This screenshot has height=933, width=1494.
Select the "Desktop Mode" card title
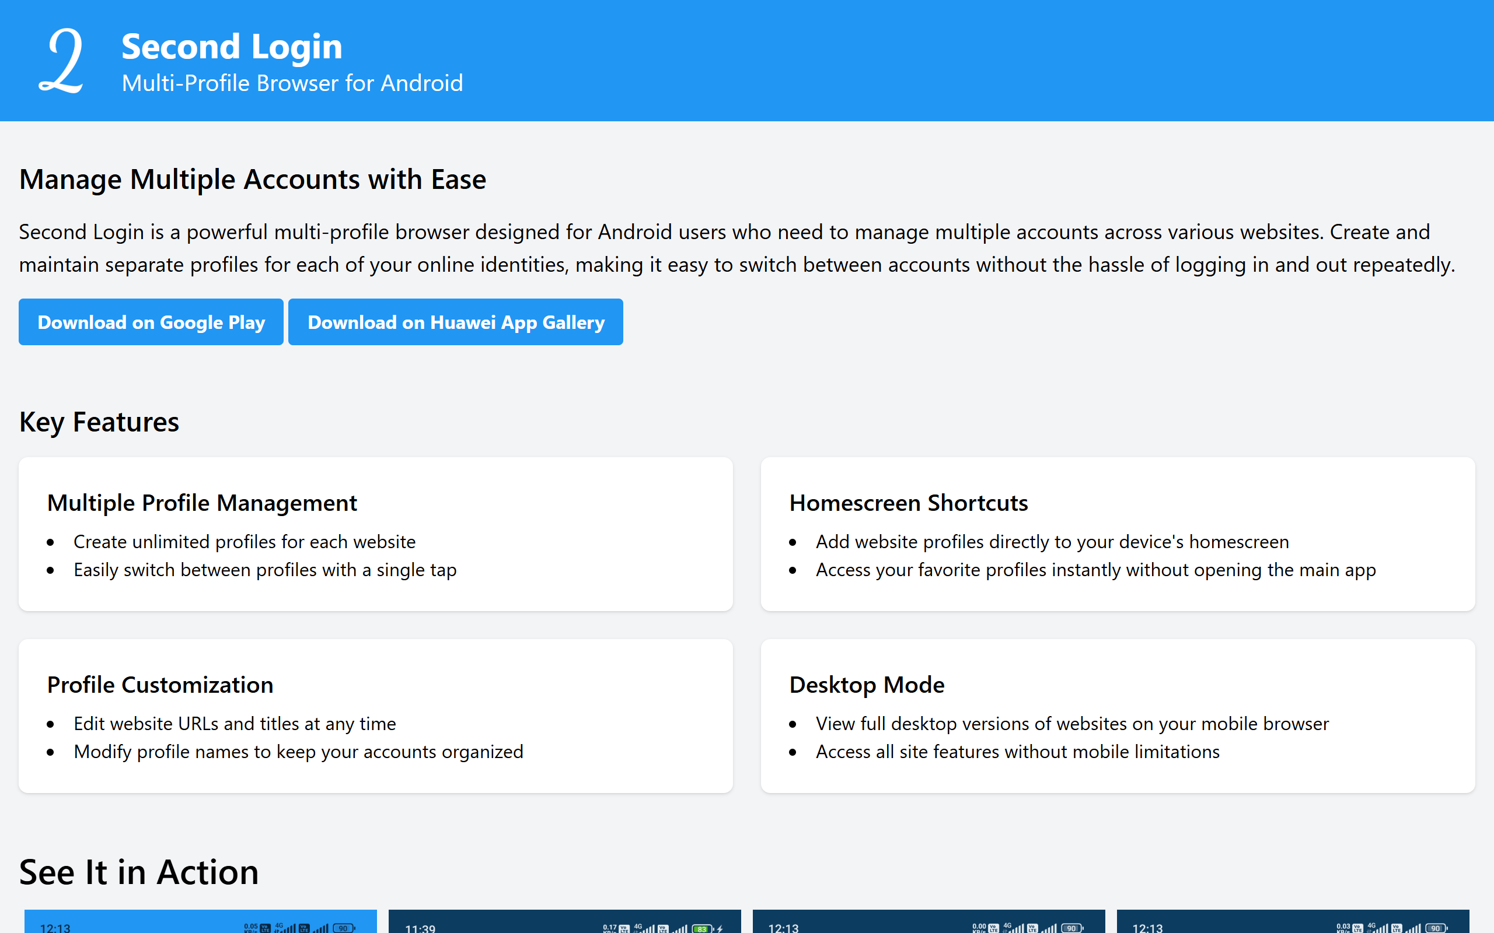click(867, 685)
